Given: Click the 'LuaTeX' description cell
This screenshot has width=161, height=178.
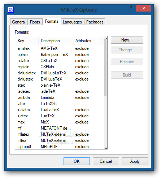Looking at the screenshot, I should 48,116.
